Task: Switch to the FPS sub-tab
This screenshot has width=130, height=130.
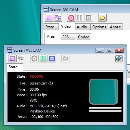Action: pyautogui.click(x=68, y=37)
